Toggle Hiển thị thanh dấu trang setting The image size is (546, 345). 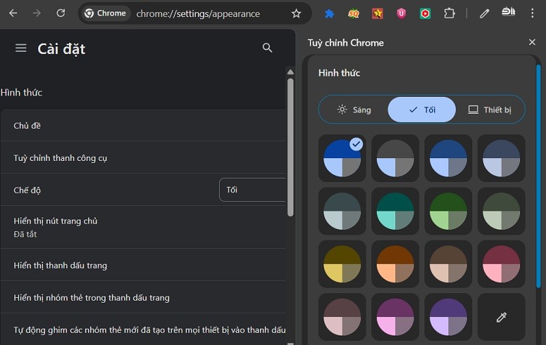(143, 265)
